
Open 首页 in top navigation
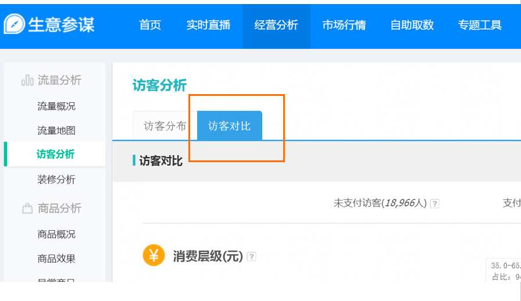point(150,25)
